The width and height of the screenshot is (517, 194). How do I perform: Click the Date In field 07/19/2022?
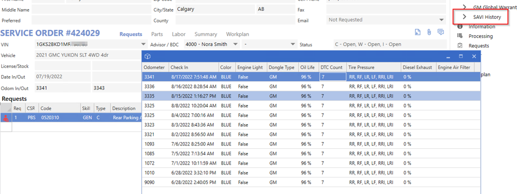[62, 77]
